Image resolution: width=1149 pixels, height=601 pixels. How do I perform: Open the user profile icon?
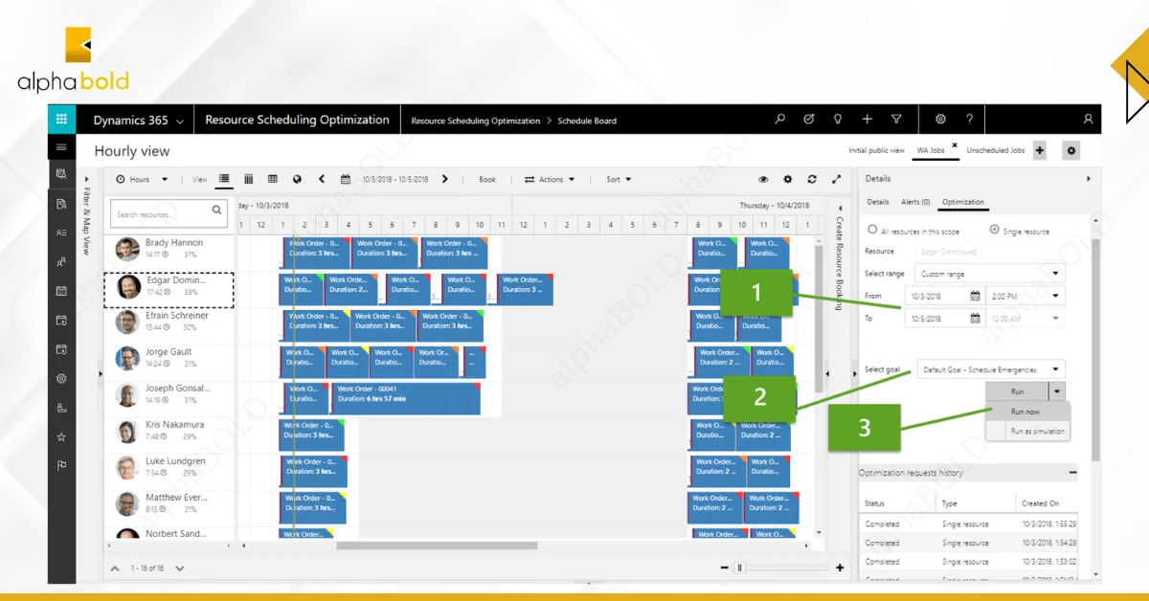tap(1088, 120)
